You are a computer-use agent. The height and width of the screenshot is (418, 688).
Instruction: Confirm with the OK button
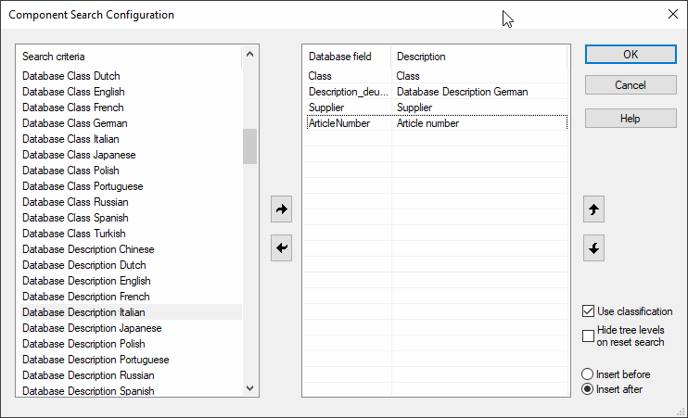(x=631, y=55)
